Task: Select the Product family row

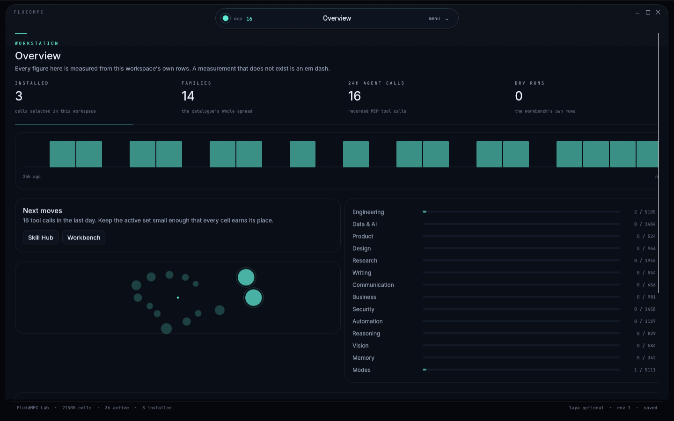Action: pos(504,236)
